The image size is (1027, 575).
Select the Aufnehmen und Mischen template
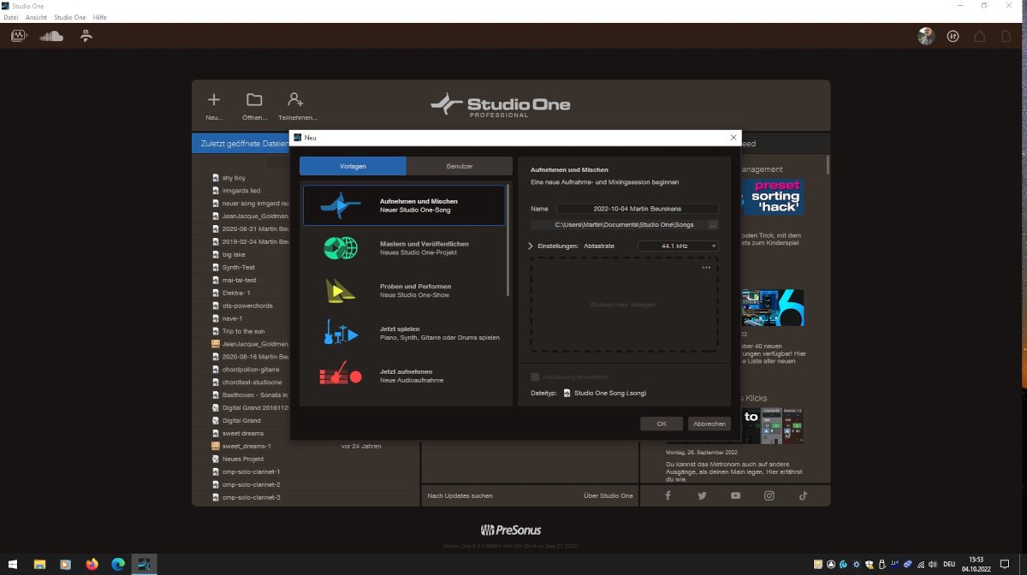pyautogui.click(x=404, y=205)
